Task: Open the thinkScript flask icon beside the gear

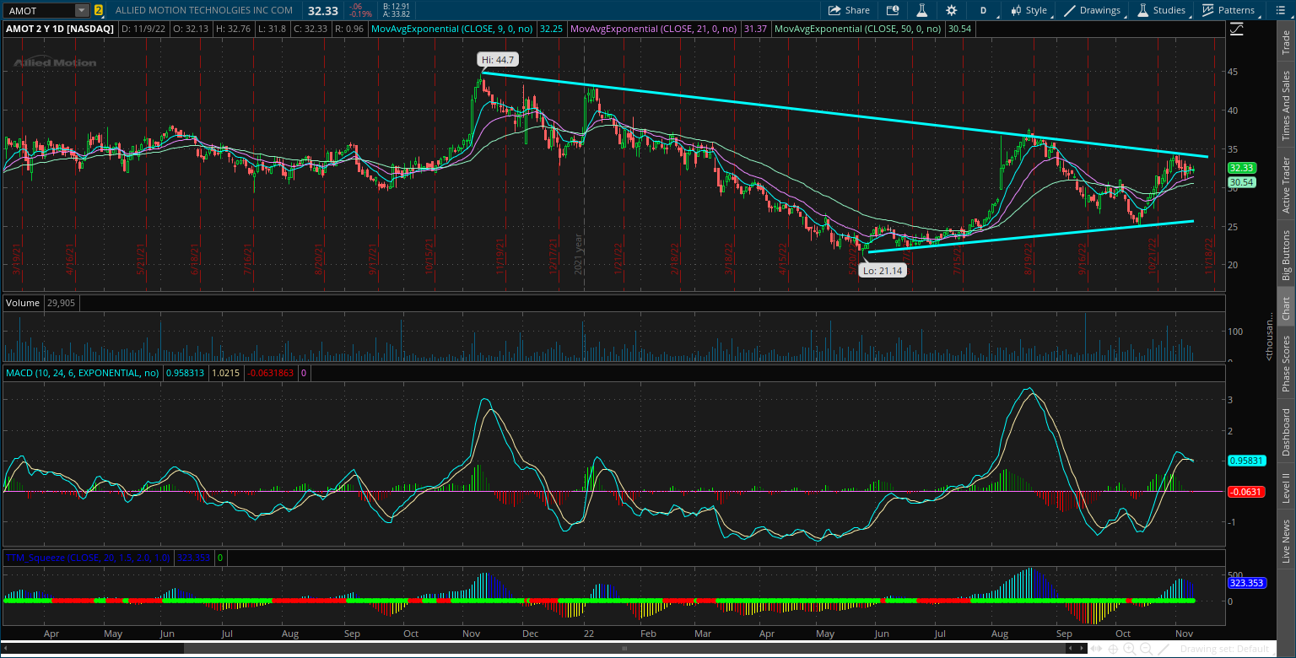Action: (x=922, y=10)
